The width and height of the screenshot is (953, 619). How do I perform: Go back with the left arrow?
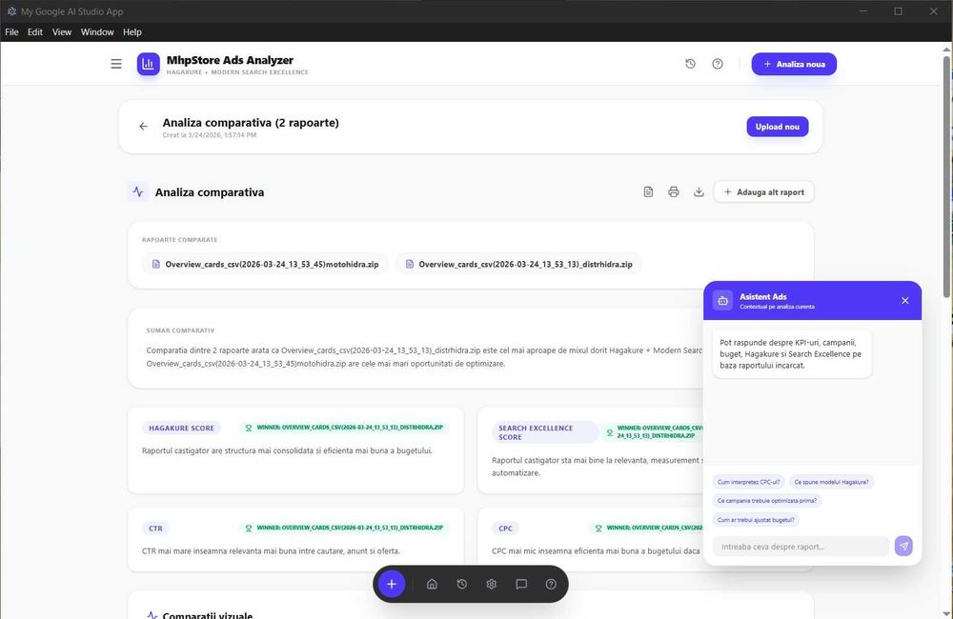tap(144, 127)
